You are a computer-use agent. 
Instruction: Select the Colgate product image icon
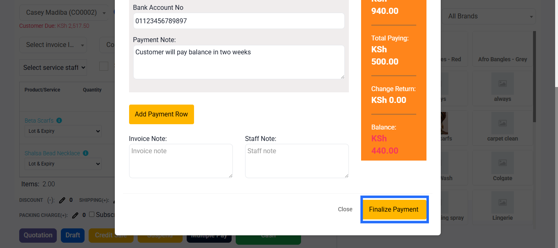(x=502, y=163)
